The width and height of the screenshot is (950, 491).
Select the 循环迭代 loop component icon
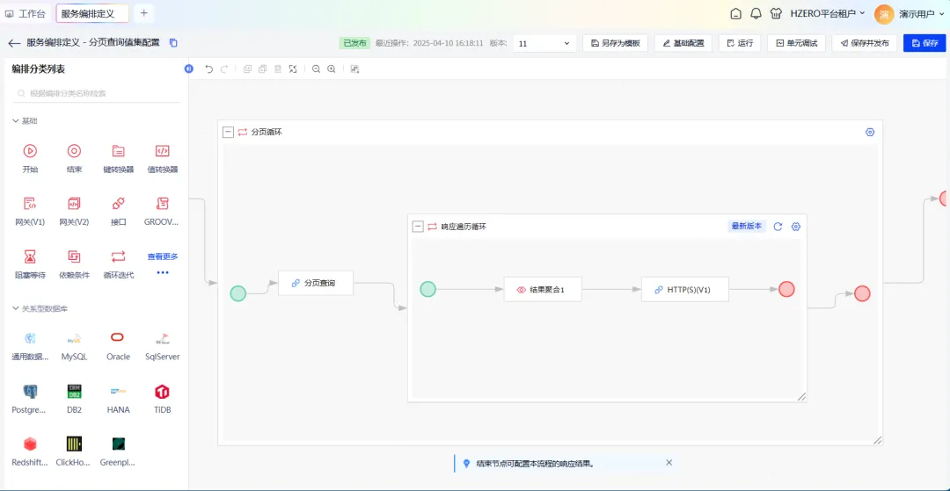click(118, 256)
